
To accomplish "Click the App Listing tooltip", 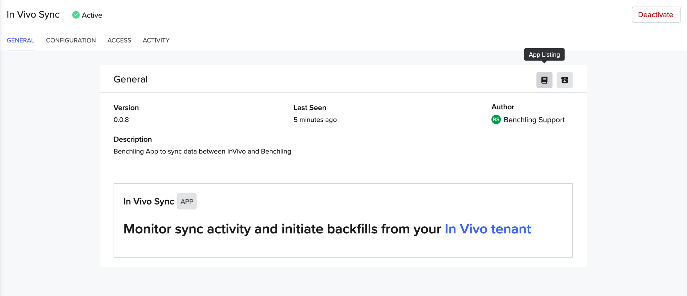I will point(544,54).
